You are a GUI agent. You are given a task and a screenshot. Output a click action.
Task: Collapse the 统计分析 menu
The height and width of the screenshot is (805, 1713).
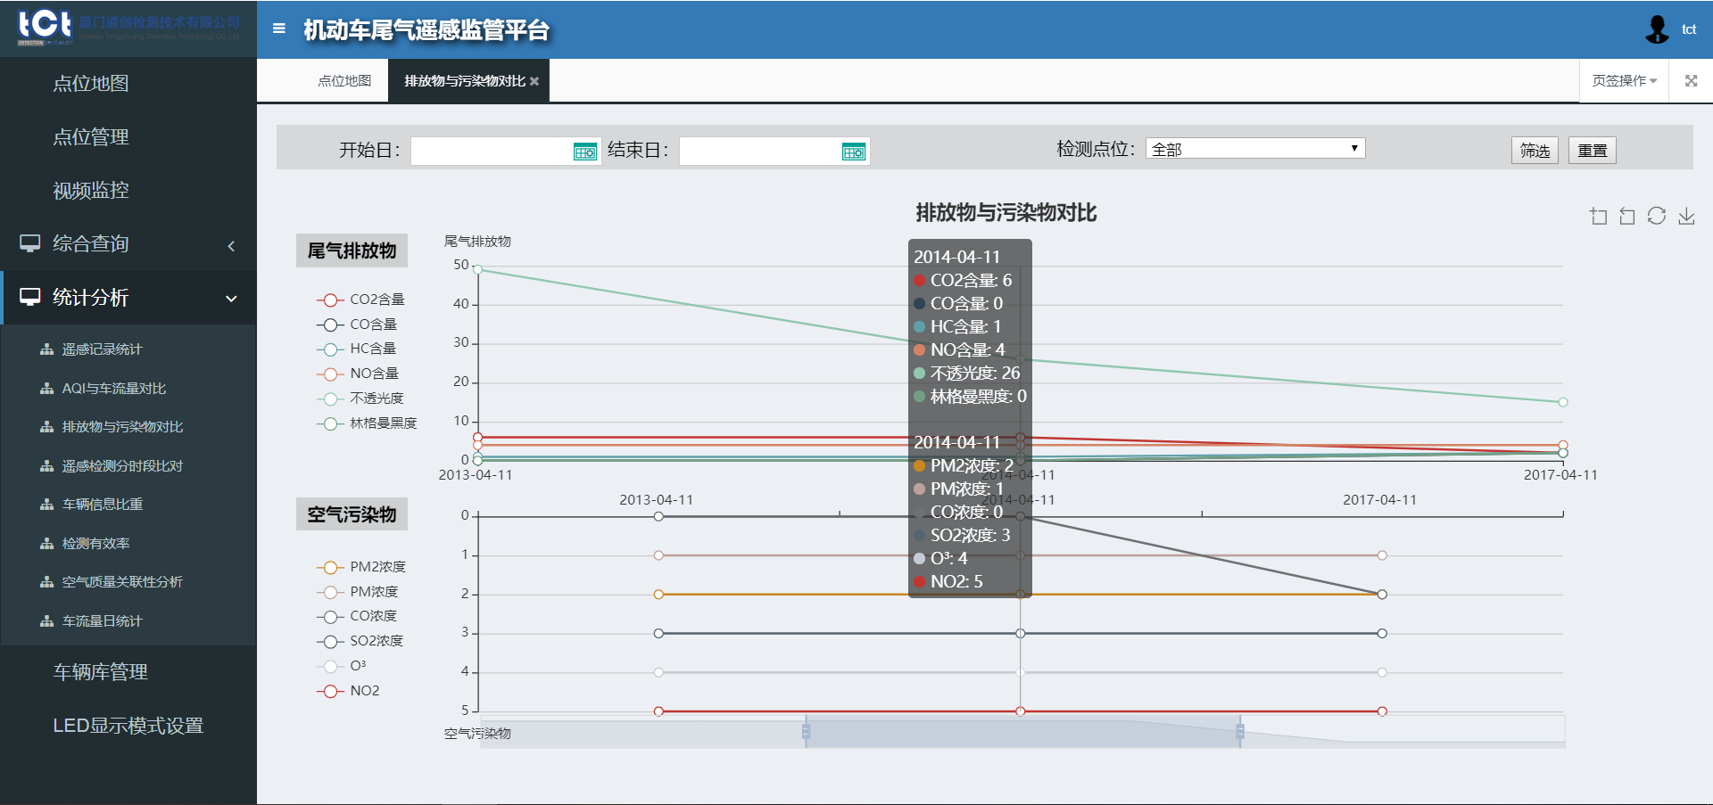point(128,297)
